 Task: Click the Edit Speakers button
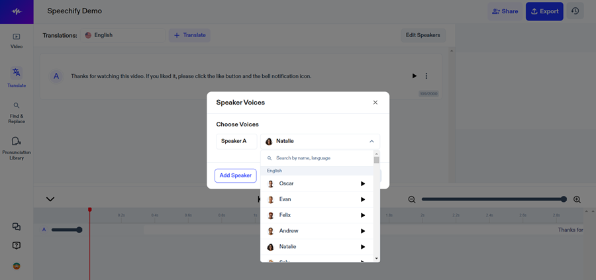click(x=423, y=35)
